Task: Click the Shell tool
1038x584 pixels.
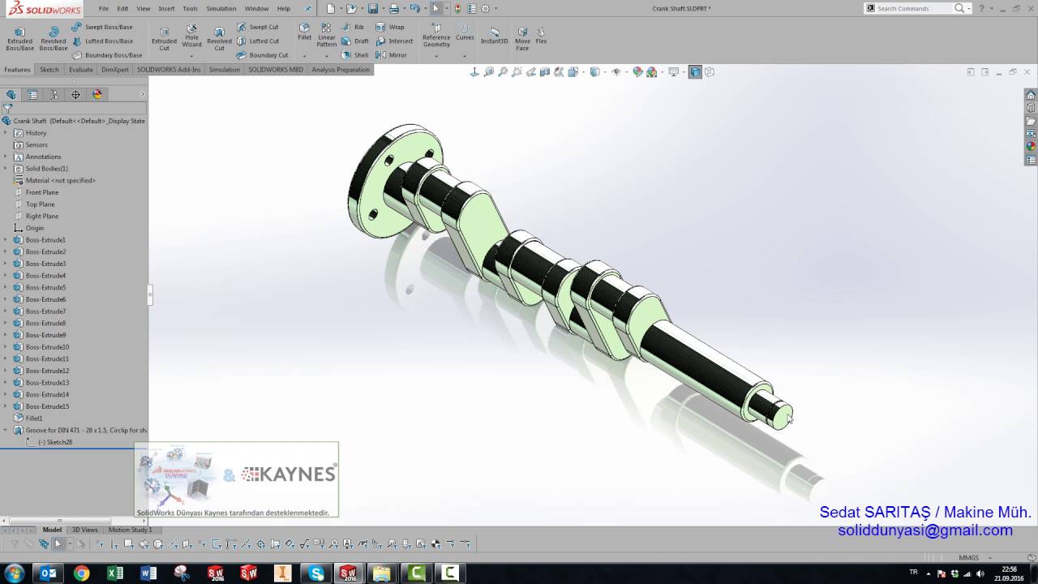Action: [x=354, y=55]
